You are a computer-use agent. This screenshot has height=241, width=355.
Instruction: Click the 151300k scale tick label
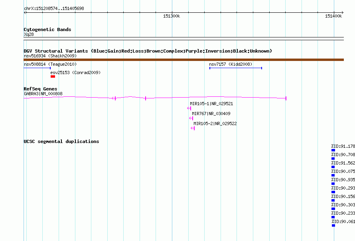172,16
